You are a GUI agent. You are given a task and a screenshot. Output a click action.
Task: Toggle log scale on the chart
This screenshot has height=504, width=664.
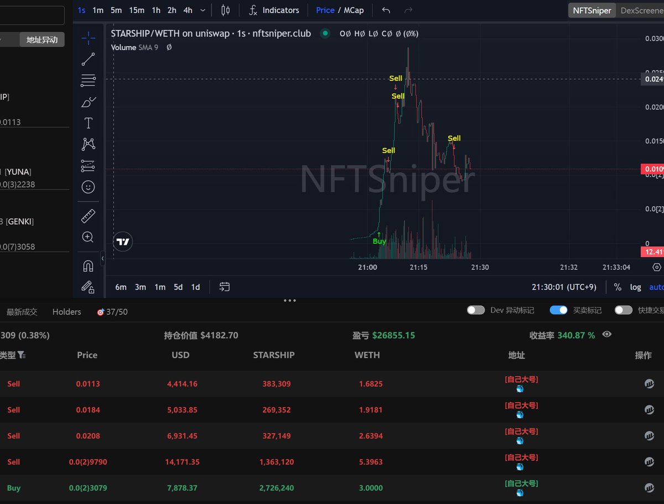pos(635,287)
